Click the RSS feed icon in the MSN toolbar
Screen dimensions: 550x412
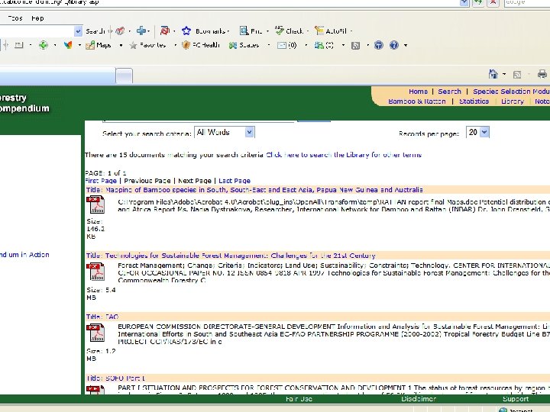(356, 45)
